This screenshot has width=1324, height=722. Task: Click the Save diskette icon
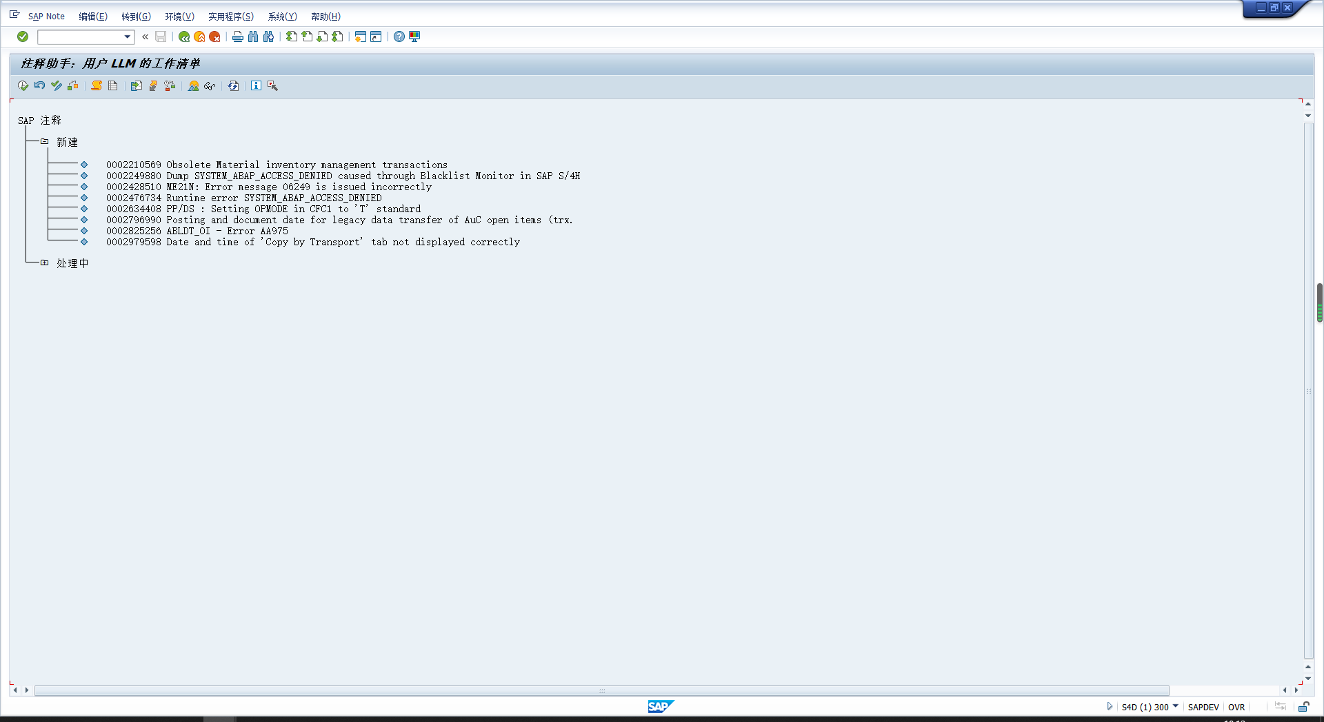tap(161, 37)
